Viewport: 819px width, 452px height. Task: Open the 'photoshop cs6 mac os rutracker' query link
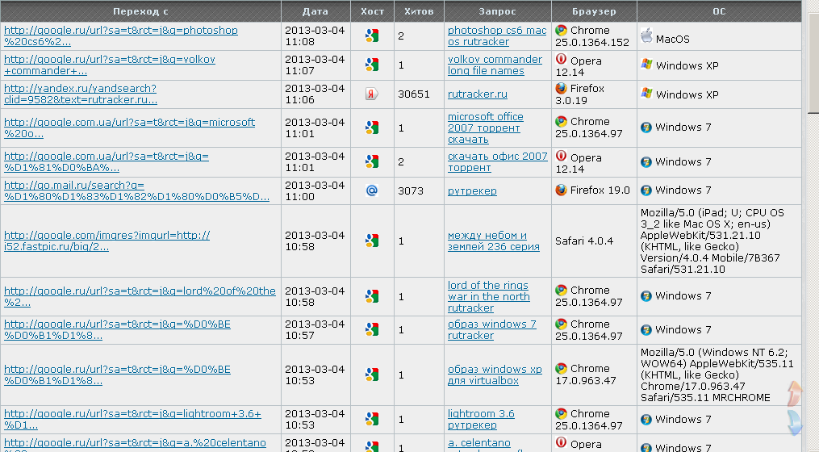pyautogui.click(x=496, y=36)
